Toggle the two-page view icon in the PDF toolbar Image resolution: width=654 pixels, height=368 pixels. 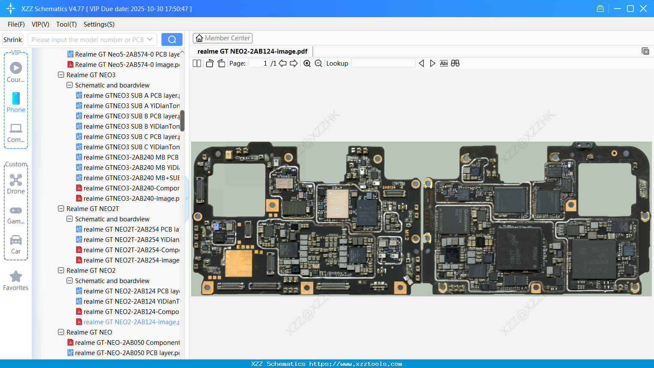click(197, 63)
